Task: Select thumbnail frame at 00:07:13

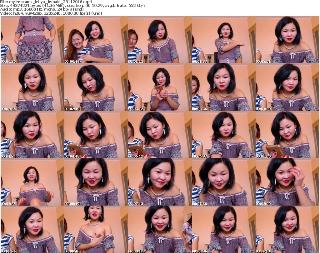Action: [160, 182]
